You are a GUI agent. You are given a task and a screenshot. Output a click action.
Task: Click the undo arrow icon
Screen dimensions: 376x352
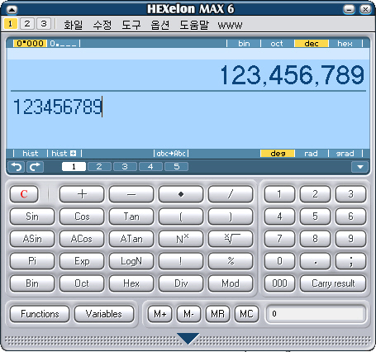(17, 167)
